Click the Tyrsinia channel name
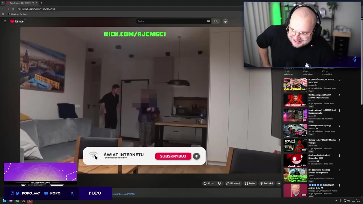The image size is (363, 204). [x=311, y=175]
